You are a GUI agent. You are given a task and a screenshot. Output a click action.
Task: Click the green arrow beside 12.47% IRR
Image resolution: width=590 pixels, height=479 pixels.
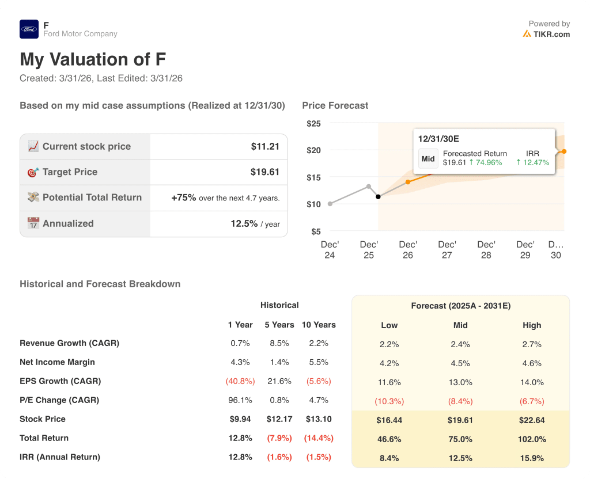tap(518, 162)
